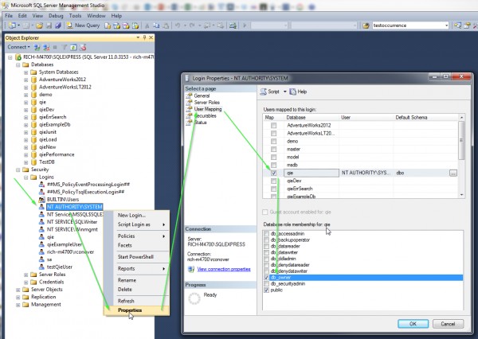Click the Save disk icon in toolbar
This screenshot has width=478, height=339.
click(49, 25)
